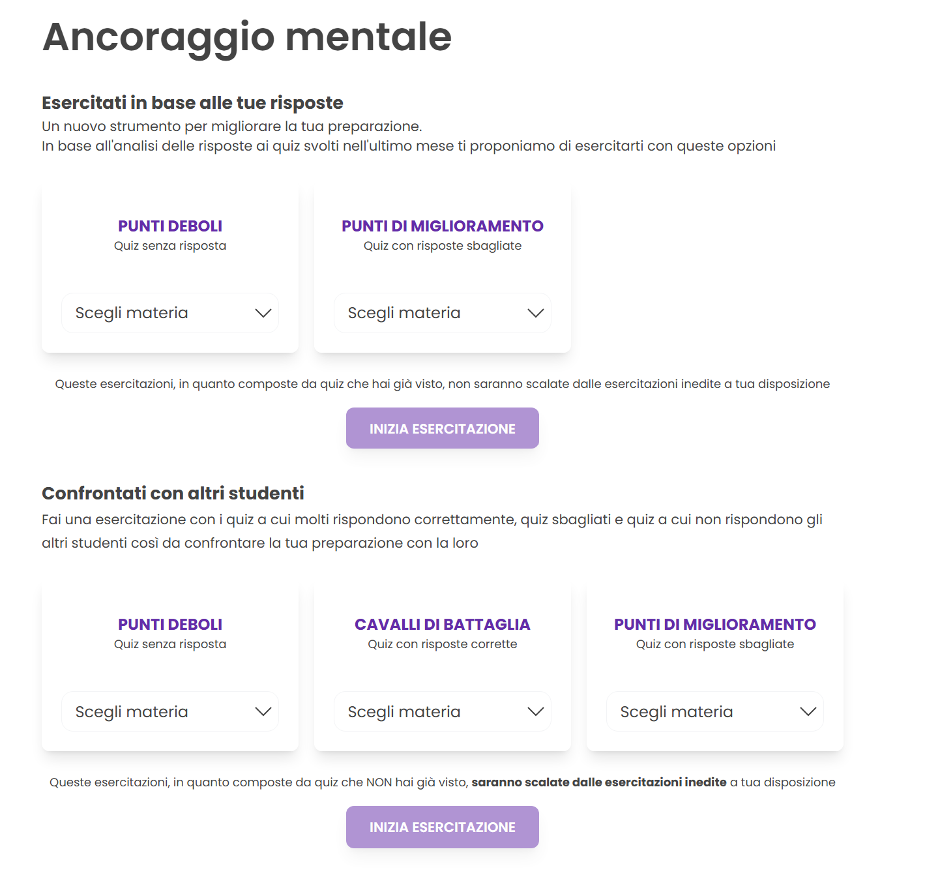The height and width of the screenshot is (890, 925).
Task: Click the 'Cavalli di Battaglia' card title
Action: point(443,625)
